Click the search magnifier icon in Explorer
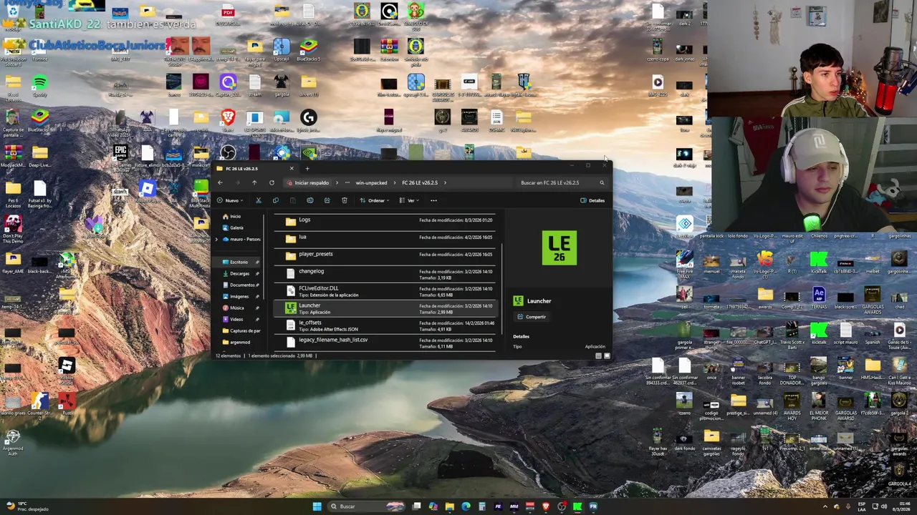This screenshot has width=917, height=515. pos(602,182)
